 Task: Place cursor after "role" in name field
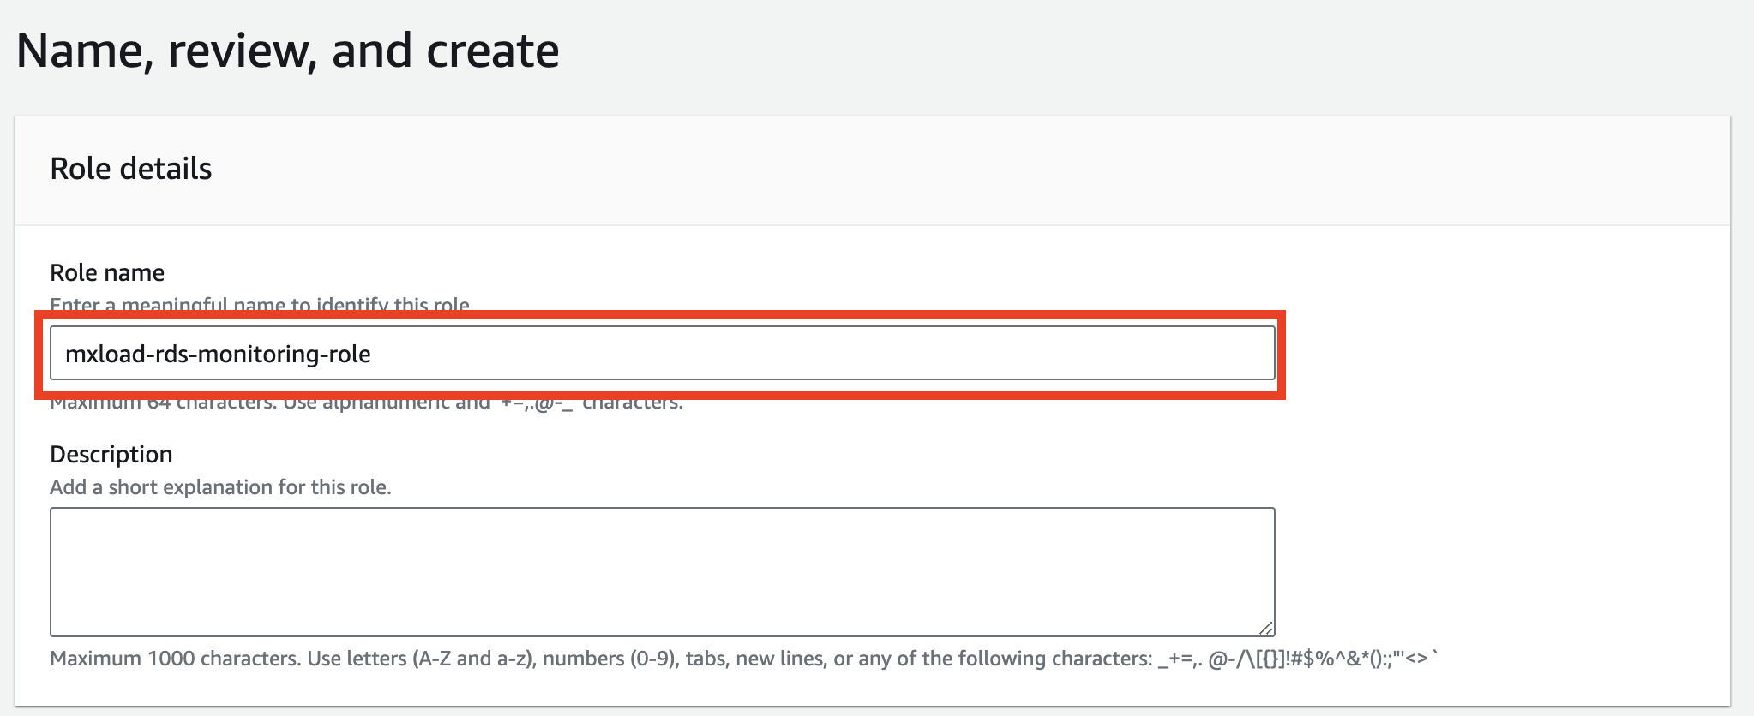tap(372, 354)
